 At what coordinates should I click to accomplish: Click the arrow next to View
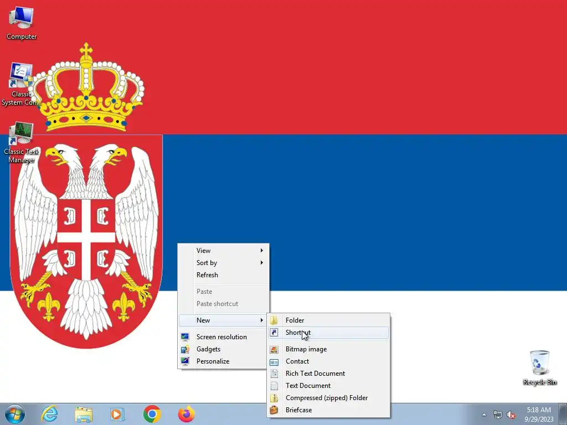(261, 251)
